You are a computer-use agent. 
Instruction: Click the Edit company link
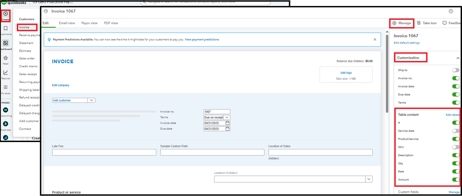click(61, 85)
